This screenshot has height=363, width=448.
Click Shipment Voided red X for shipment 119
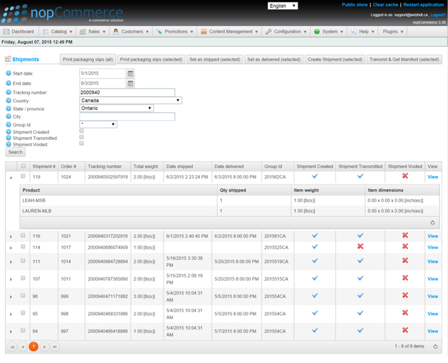click(x=405, y=176)
